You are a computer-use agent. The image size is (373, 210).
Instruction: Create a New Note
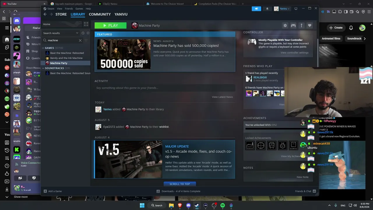click(x=302, y=177)
